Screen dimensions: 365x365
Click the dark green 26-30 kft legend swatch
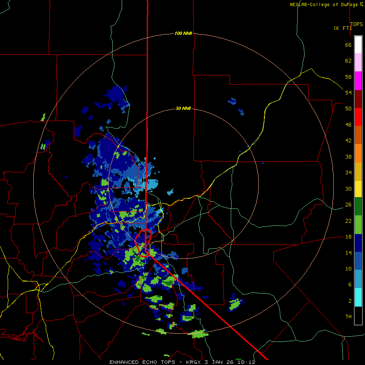point(358,206)
